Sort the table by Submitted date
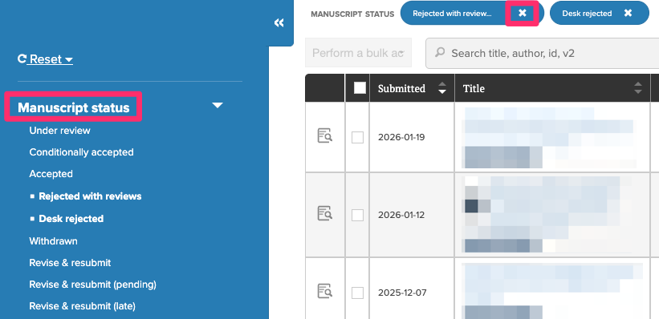This screenshot has width=659, height=319. tap(441, 88)
